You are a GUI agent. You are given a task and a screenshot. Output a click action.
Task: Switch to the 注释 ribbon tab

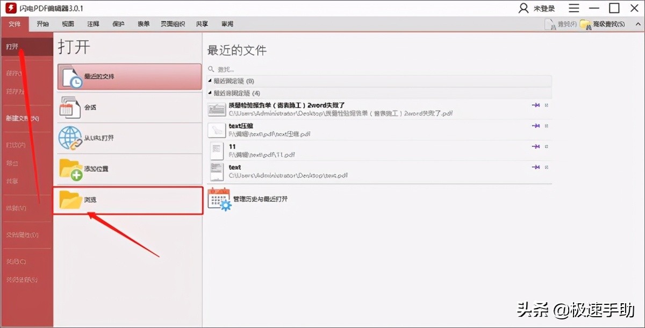(x=93, y=24)
